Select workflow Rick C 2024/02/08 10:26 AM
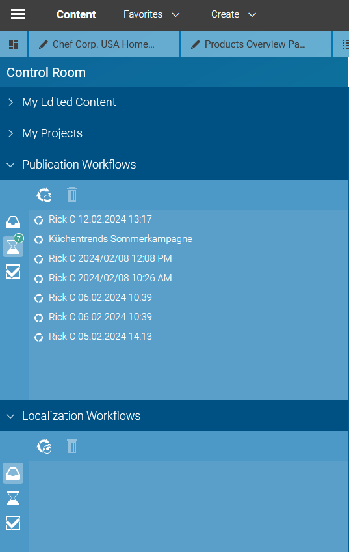 click(110, 278)
